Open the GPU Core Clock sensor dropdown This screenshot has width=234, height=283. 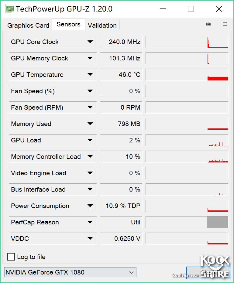[91, 42]
